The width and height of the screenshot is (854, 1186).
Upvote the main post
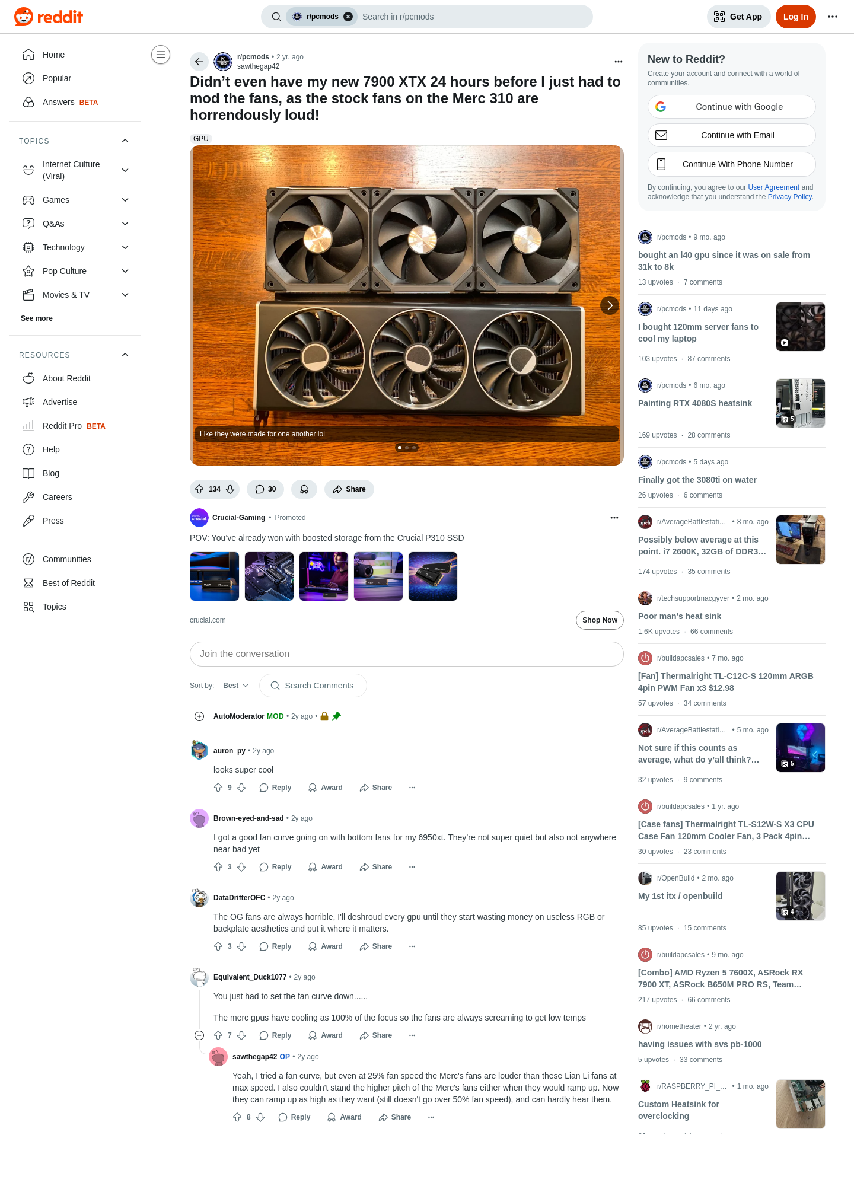pyautogui.click(x=199, y=489)
